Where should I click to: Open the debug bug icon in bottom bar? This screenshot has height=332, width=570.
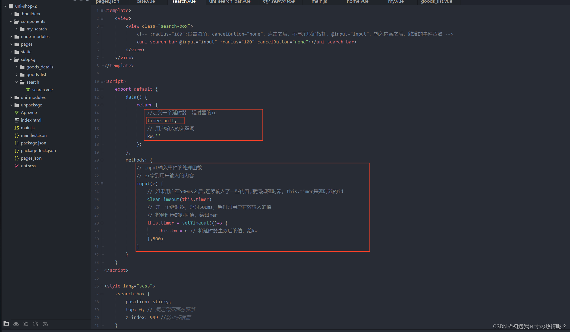coord(26,324)
